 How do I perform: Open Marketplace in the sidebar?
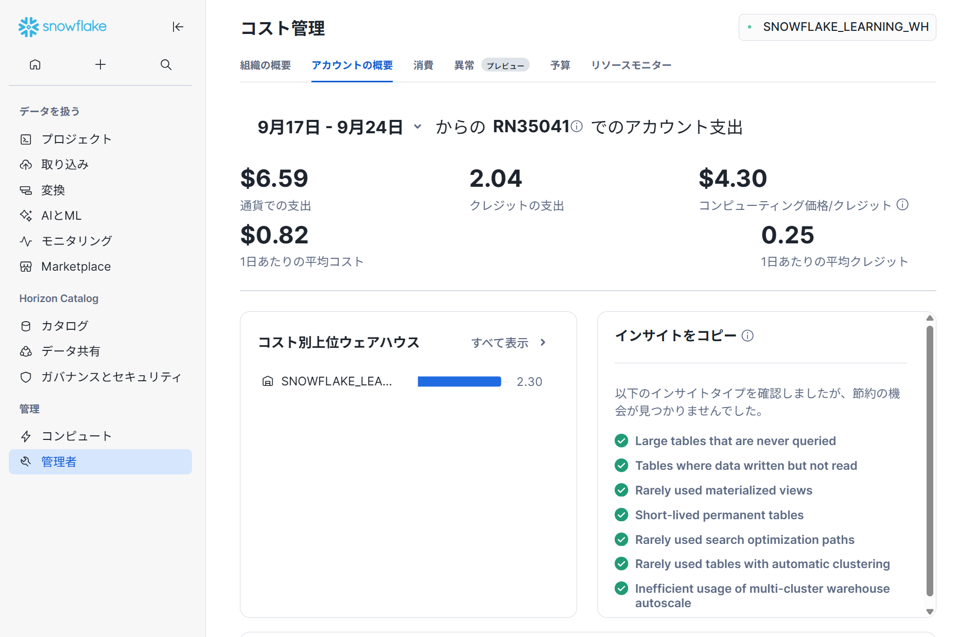point(100,267)
